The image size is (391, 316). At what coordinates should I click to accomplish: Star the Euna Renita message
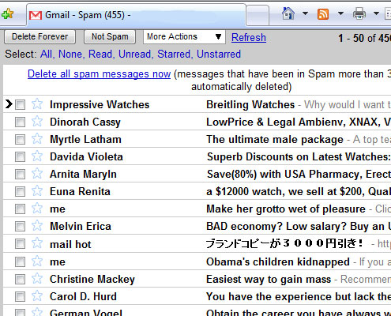[x=37, y=190]
